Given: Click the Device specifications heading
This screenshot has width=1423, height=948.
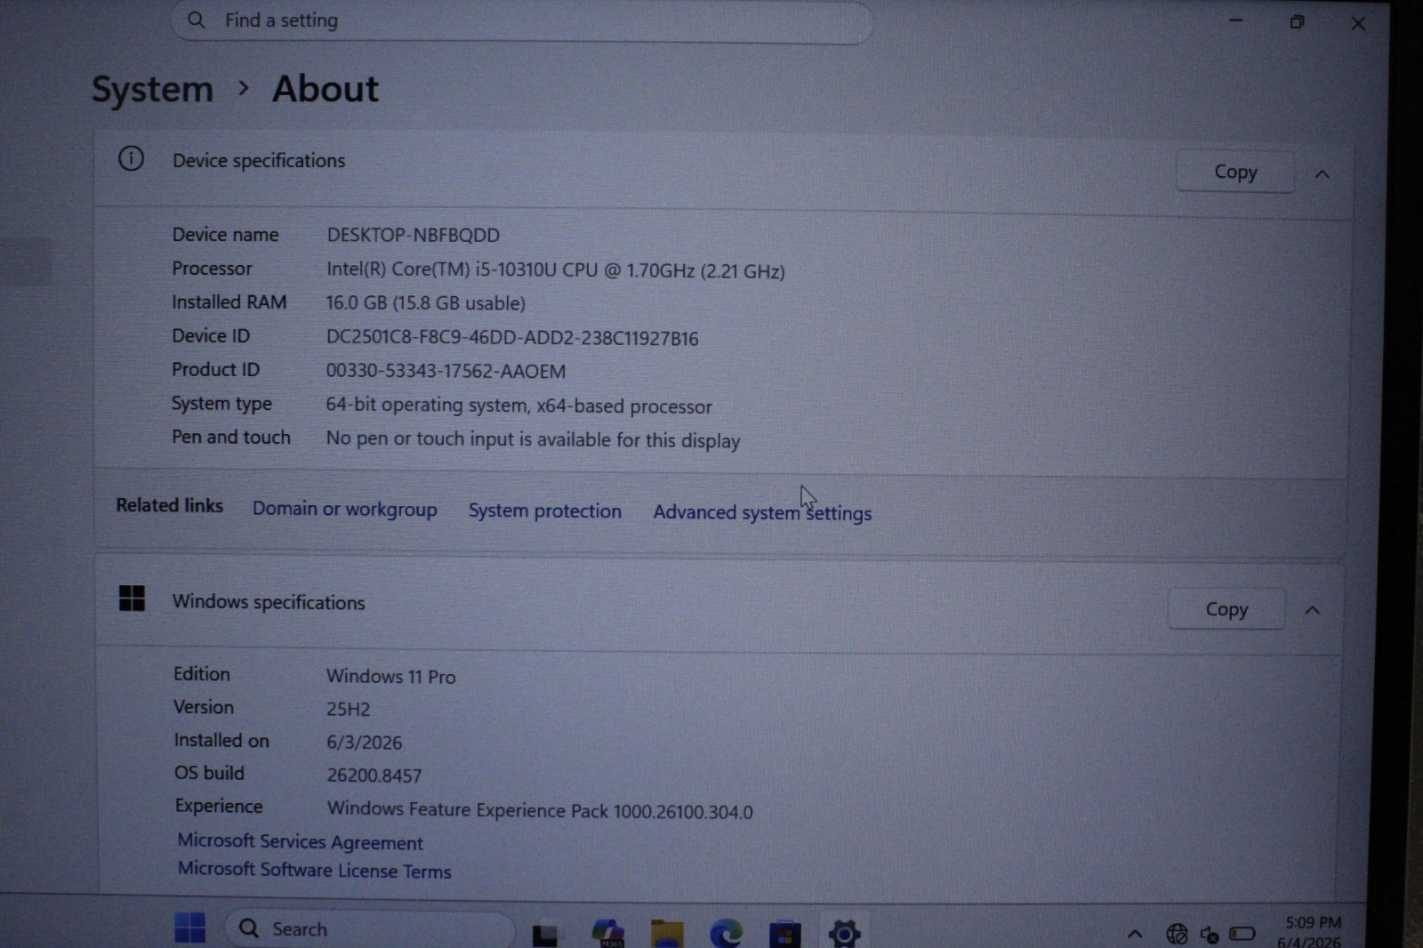Looking at the screenshot, I should pyautogui.click(x=259, y=161).
